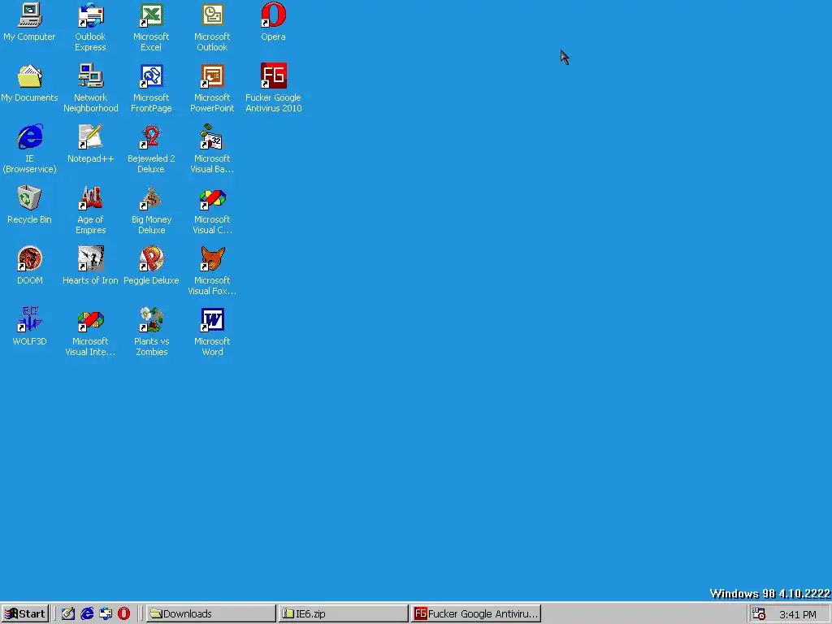The image size is (832, 624).
Task: Switch to the Antivirus taskbar window
Action: [476, 614]
